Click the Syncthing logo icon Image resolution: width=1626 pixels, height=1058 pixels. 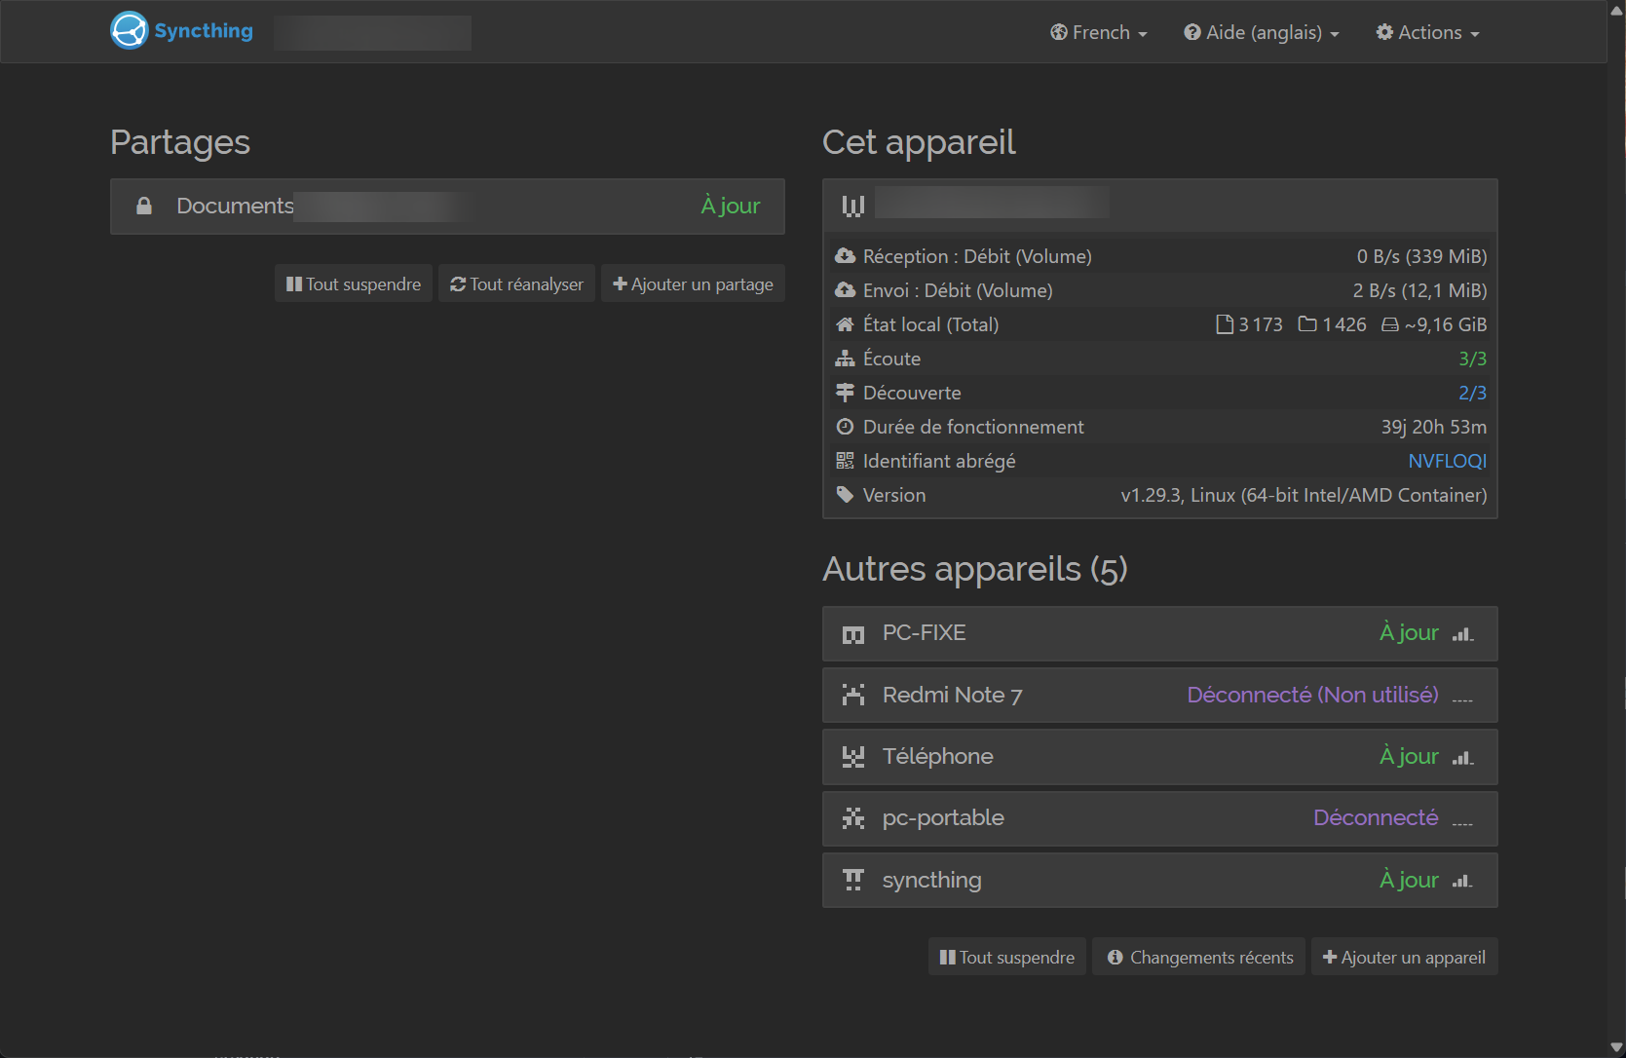[x=129, y=31]
